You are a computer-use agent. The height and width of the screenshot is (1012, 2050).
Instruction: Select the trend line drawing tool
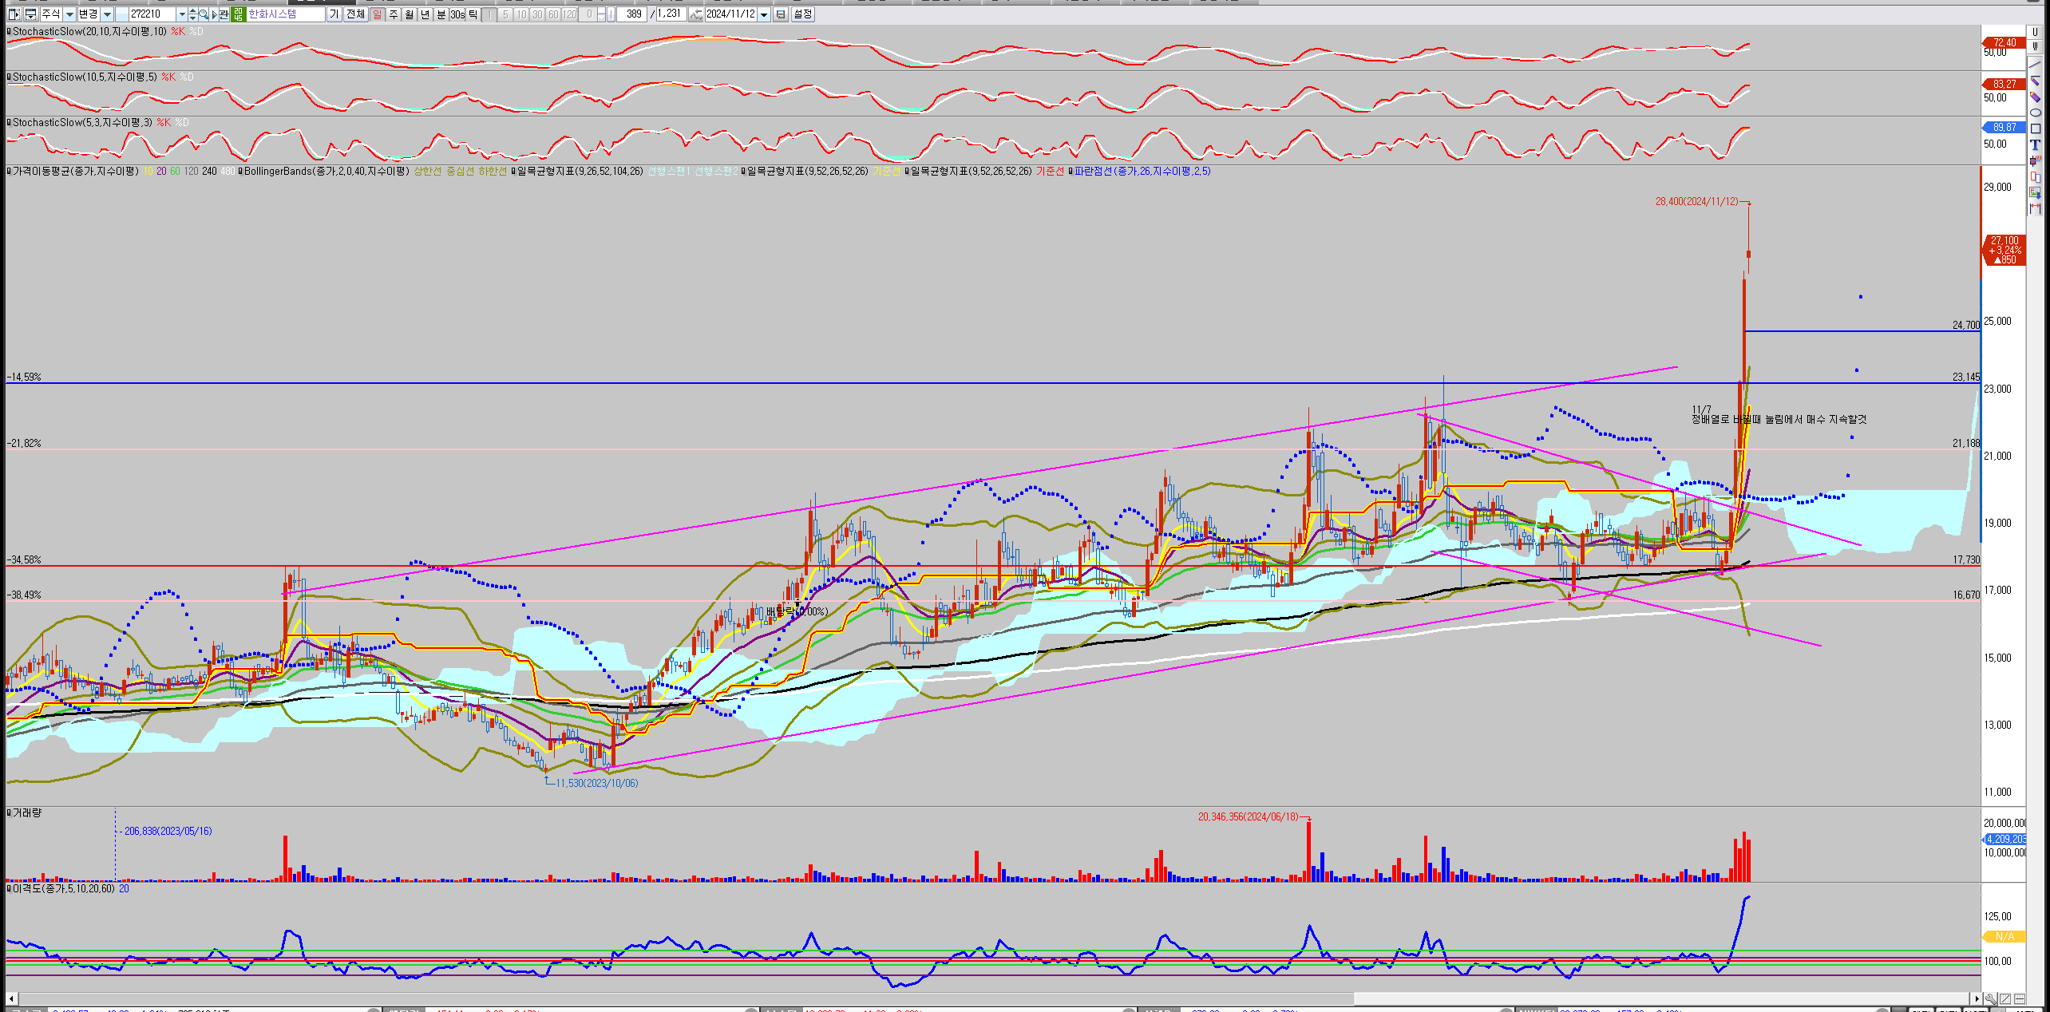[x=2035, y=65]
